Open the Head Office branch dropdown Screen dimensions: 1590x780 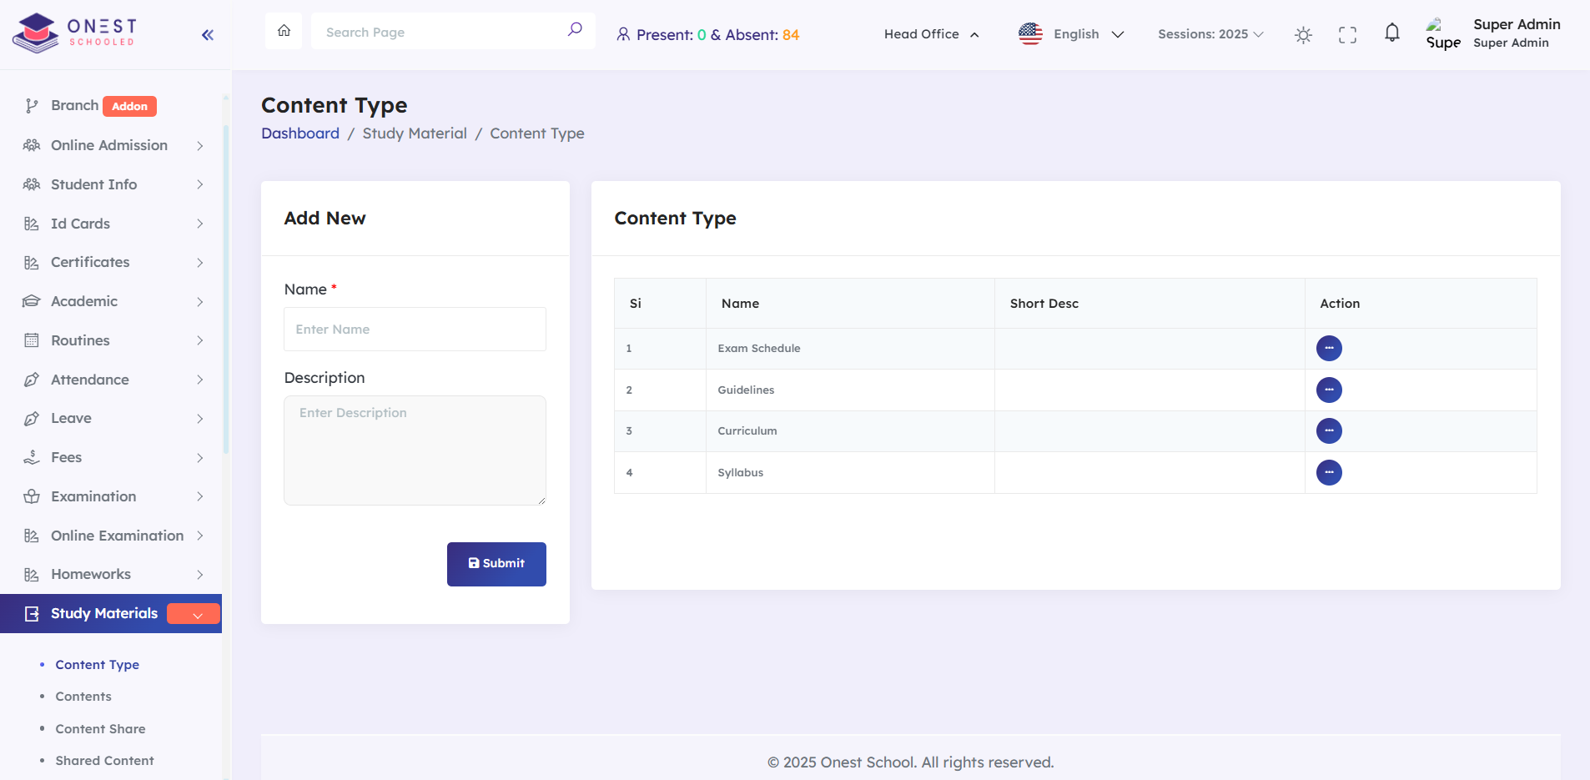[x=931, y=34]
